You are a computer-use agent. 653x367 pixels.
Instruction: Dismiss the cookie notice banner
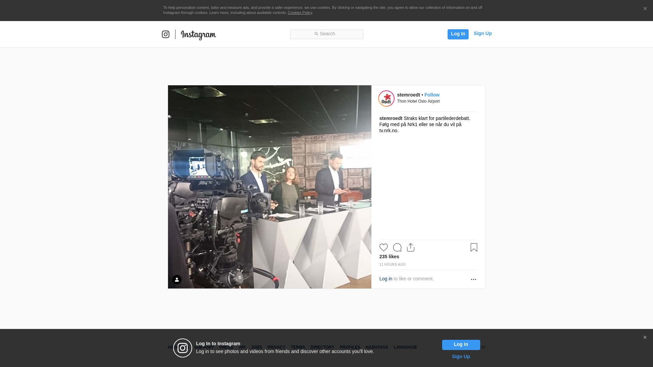tap(645, 9)
